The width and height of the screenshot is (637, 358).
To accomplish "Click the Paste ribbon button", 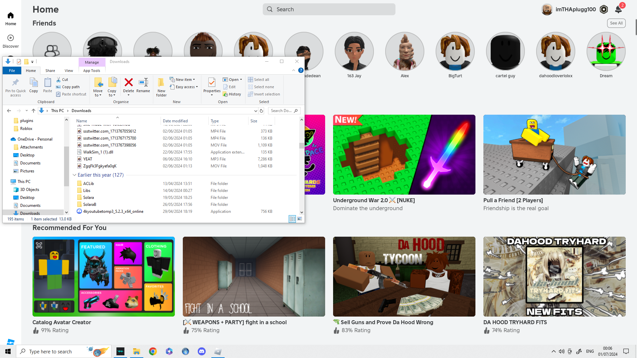I will [x=47, y=85].
